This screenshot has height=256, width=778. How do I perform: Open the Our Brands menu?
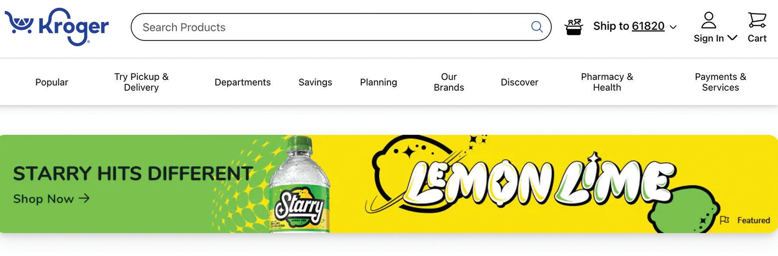tap(449, 82)
